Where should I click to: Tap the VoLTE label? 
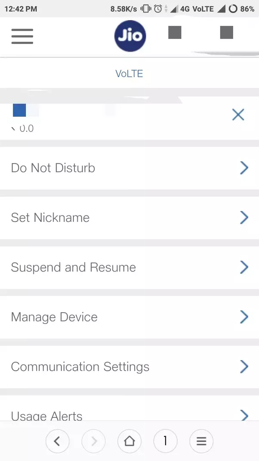point(129,74)
